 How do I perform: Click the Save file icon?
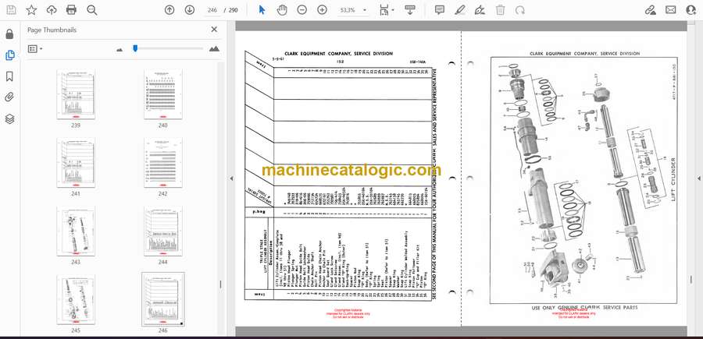(11, 10)
